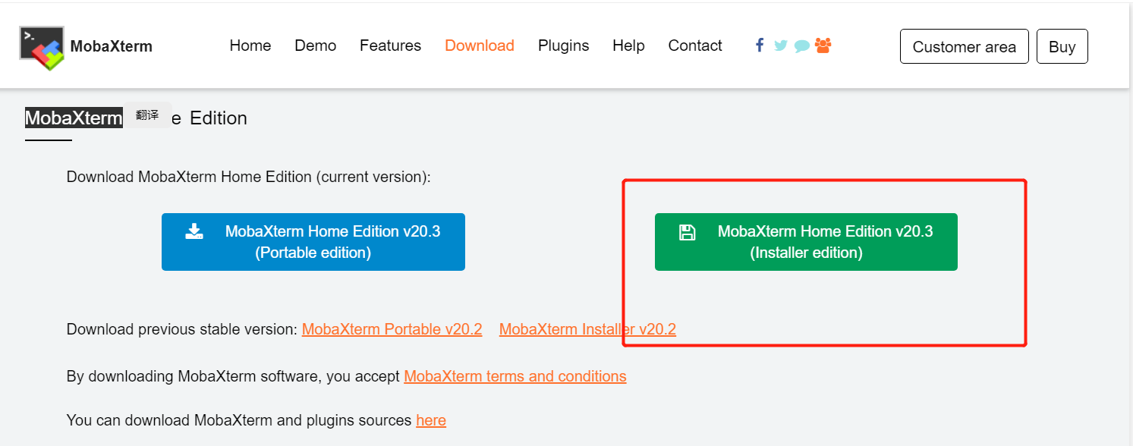This screenshot has height=446, width=1133.
Task: Click the highlighted MobaXterm heading word
Action: (x=74, y=118)
